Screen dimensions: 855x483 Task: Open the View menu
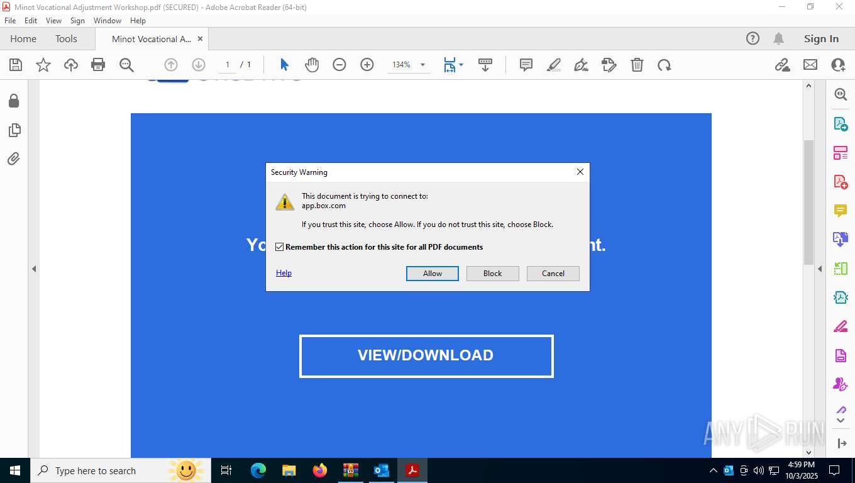[x=53, y=21]
